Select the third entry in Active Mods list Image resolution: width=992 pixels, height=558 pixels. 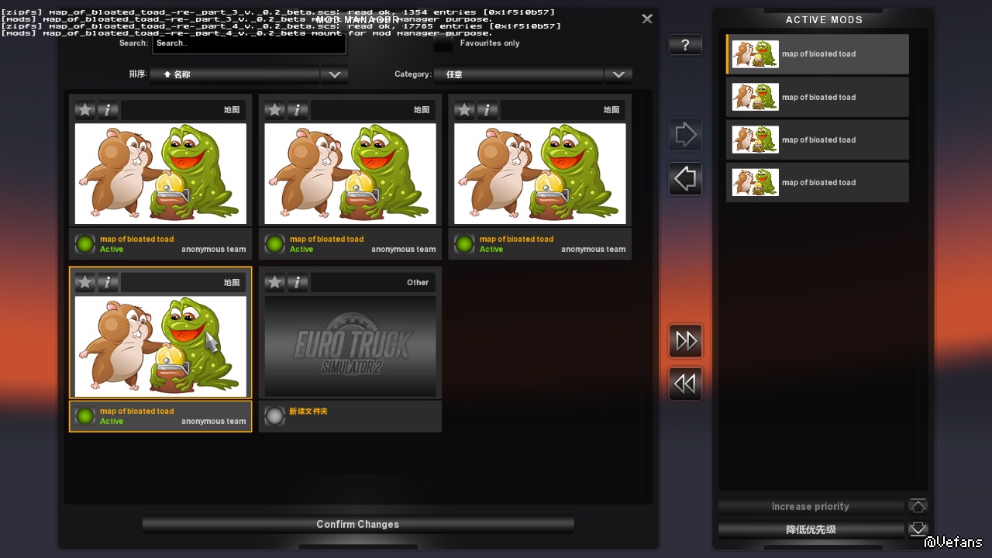tap(818, 139)
